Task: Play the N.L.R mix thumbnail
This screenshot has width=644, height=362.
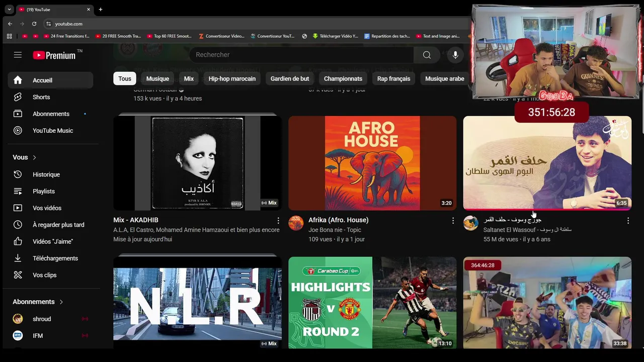Action: pyautogui.click(x=197, y=303)
